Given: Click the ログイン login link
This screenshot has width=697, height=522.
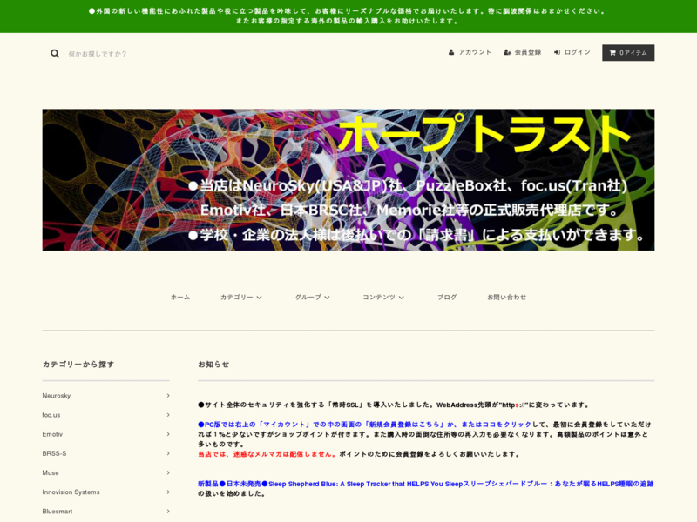Looking at the screenshot, I should [x=572, y=52].
